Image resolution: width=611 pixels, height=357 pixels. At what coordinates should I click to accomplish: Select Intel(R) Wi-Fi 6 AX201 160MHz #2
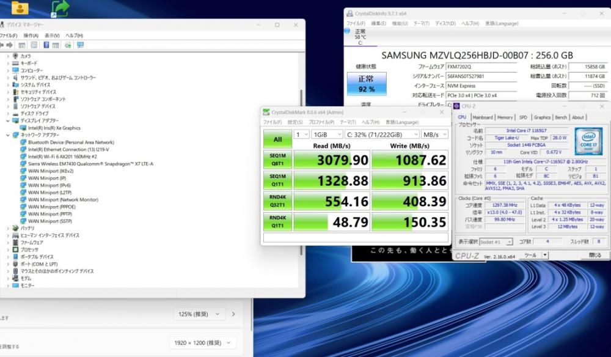coord(62,156)
